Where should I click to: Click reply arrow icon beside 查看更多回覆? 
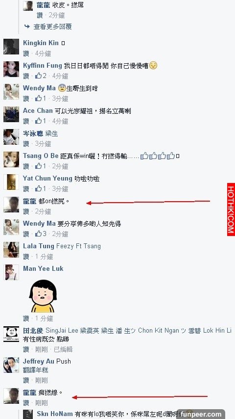[27, 26]
